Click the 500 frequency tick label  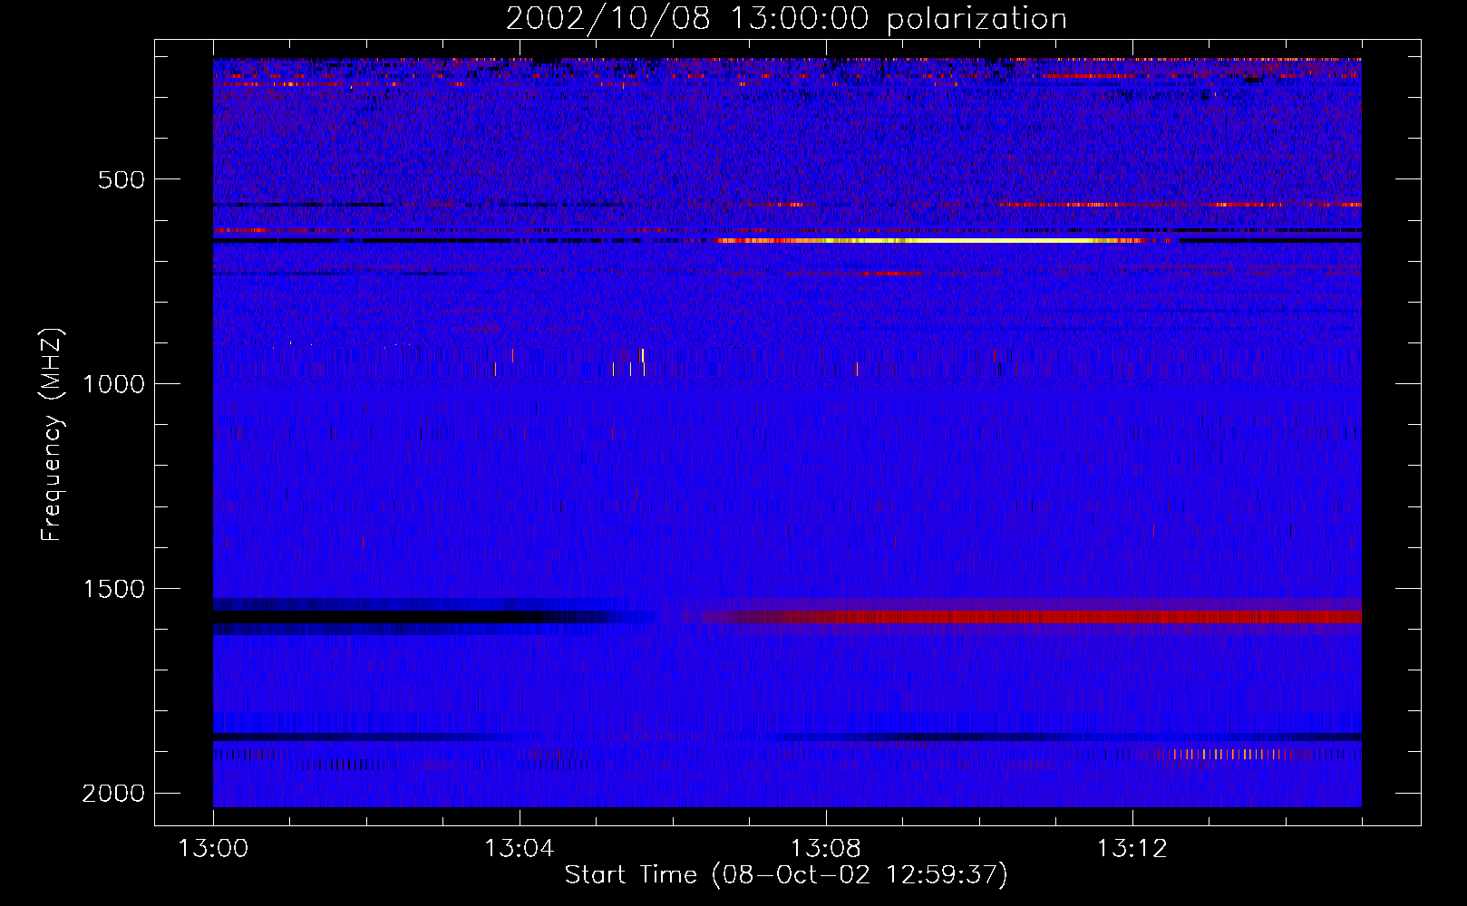(121, 179)
